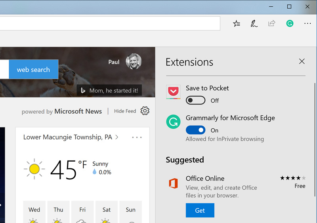The width and height of the screenshot is (317, 223).
Task: Close the Extensions panel
Action: click(x=302, y=61)
